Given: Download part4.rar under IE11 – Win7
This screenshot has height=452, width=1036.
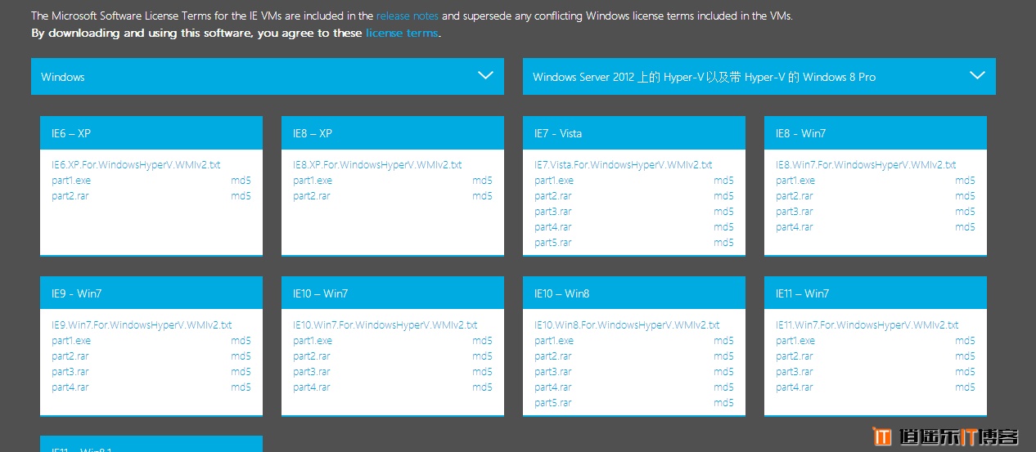Looking at the screenshot, I should click(794, 387).
